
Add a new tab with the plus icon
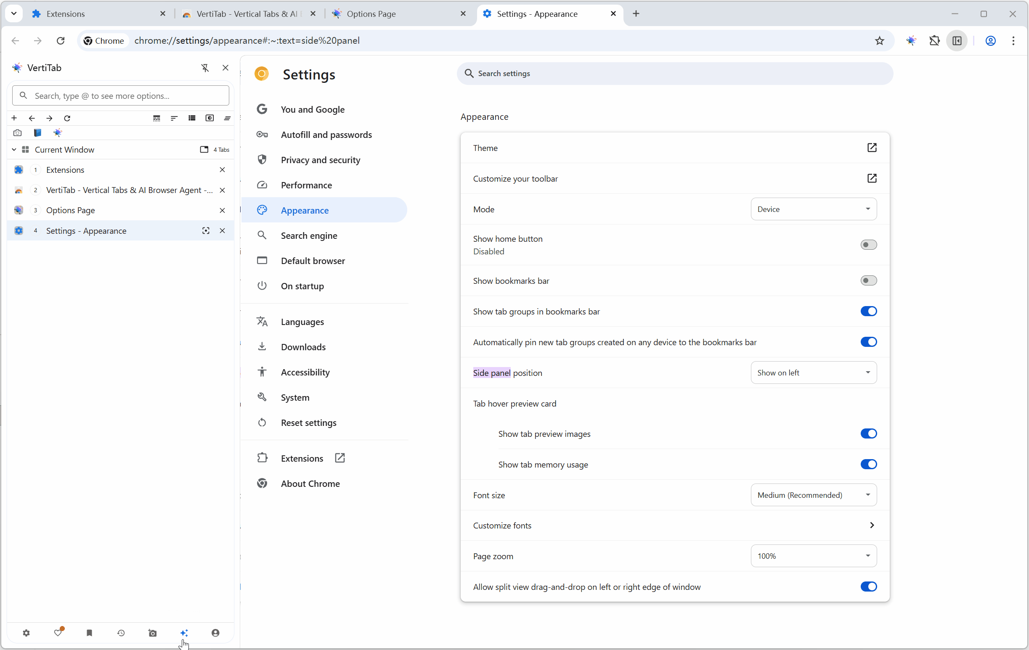14,118
